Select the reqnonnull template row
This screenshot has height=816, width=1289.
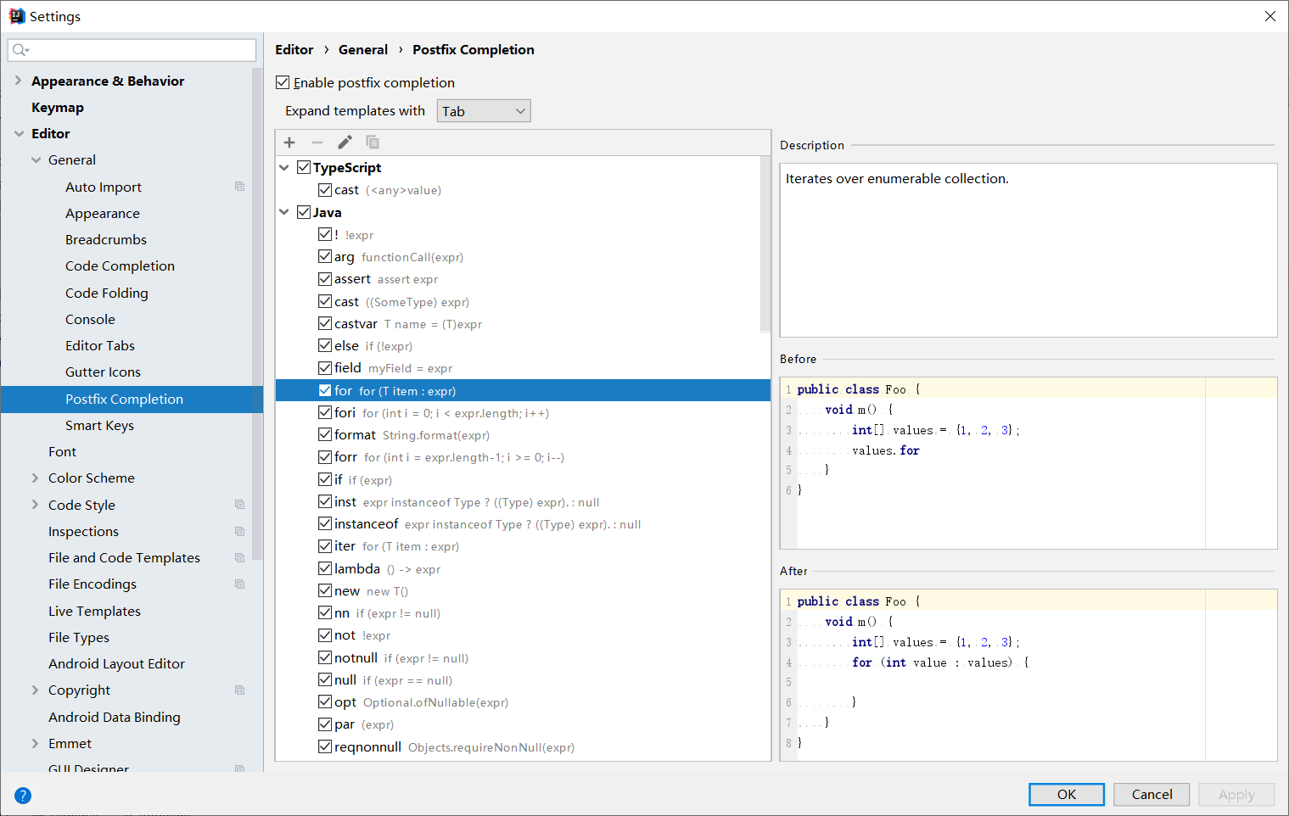523,747
